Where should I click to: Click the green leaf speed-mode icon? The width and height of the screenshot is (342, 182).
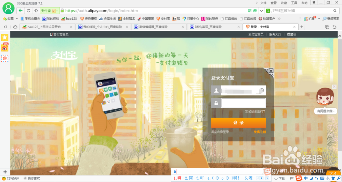[x=255, y=11]
